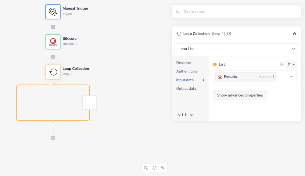305x176 pixels.
Task: Open the Loop List dropdown
Action: 236,48
